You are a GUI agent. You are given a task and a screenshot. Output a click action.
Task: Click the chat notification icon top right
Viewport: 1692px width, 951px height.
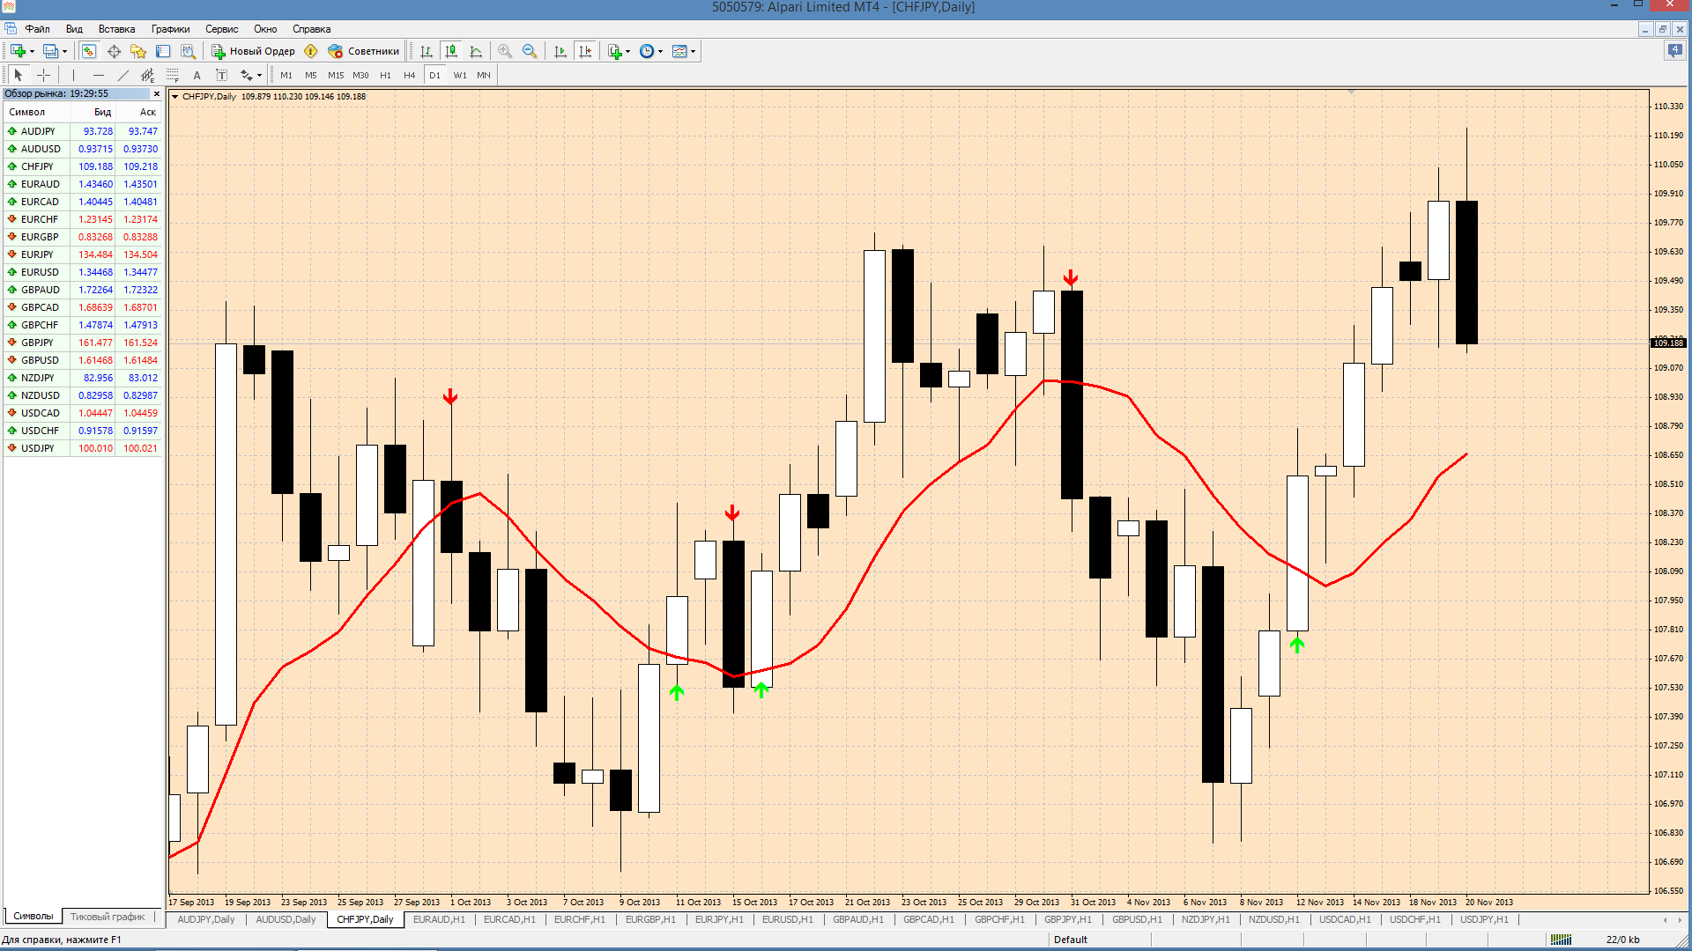coord(1675,51)
